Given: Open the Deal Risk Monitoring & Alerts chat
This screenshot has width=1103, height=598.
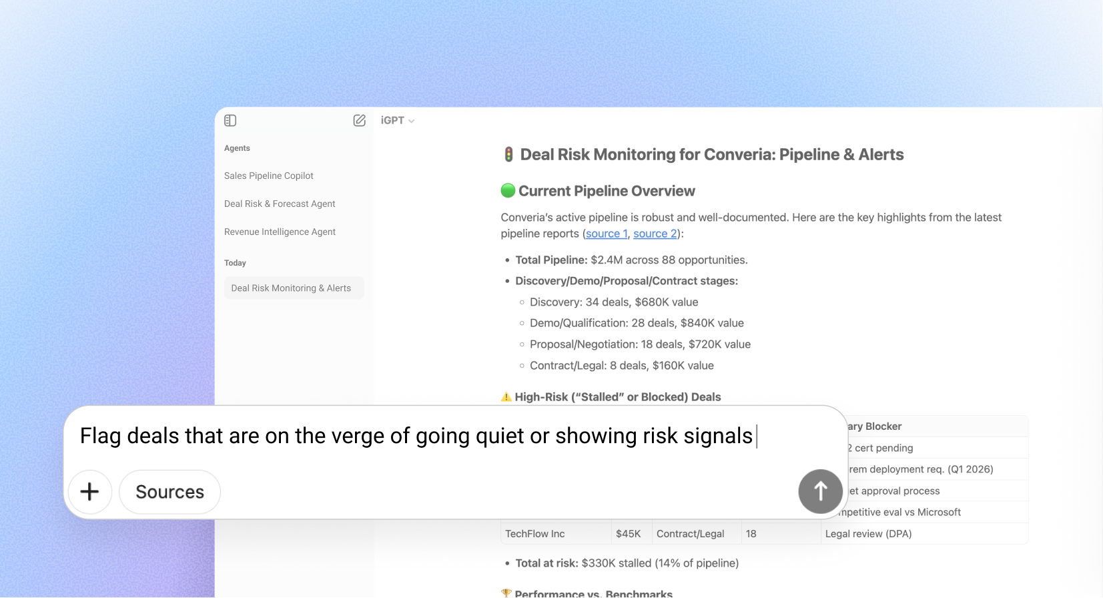Looking at the screenshot, I should click(291, 288).
